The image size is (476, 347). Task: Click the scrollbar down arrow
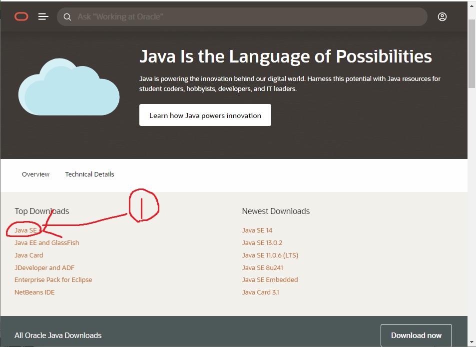[472, 342]
